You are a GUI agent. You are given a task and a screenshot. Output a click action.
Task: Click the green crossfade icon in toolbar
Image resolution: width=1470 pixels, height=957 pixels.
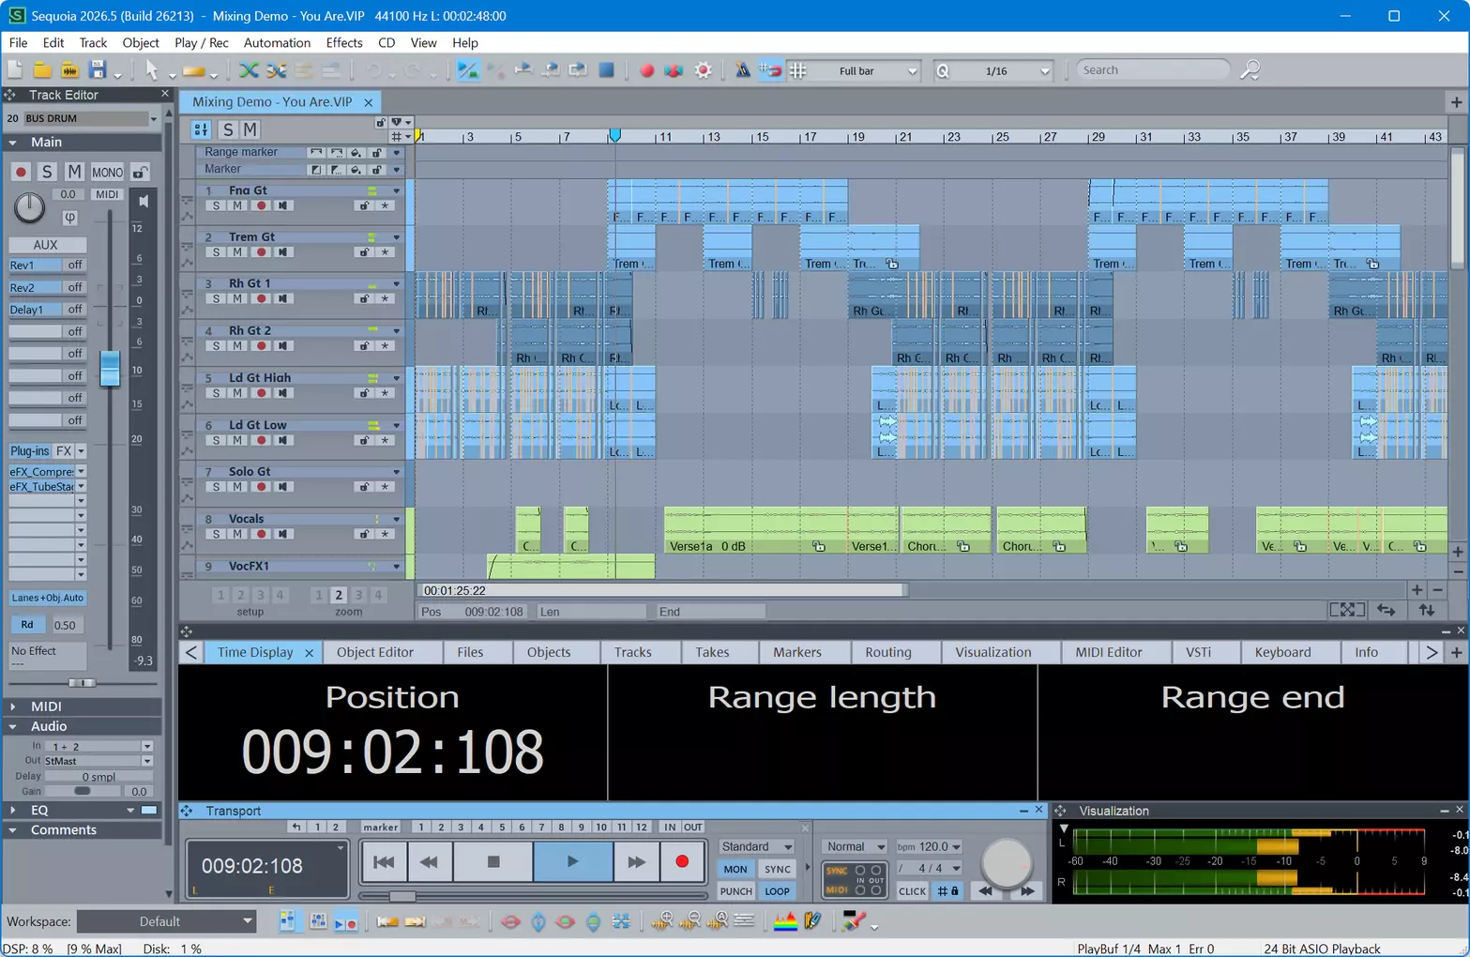pos(249,70)
